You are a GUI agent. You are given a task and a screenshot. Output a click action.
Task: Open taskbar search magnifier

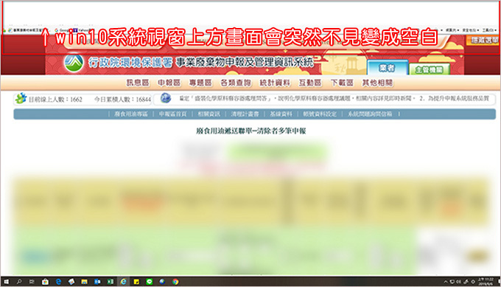click(x=19, y=282)
